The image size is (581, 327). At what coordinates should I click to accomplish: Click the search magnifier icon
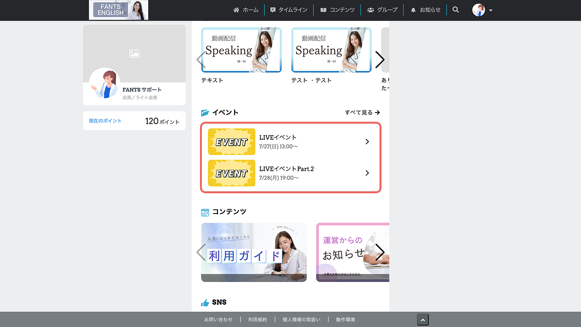pos(456,10)
